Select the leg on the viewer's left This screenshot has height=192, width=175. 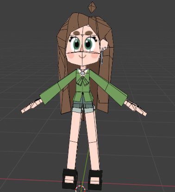click(74, 140)
